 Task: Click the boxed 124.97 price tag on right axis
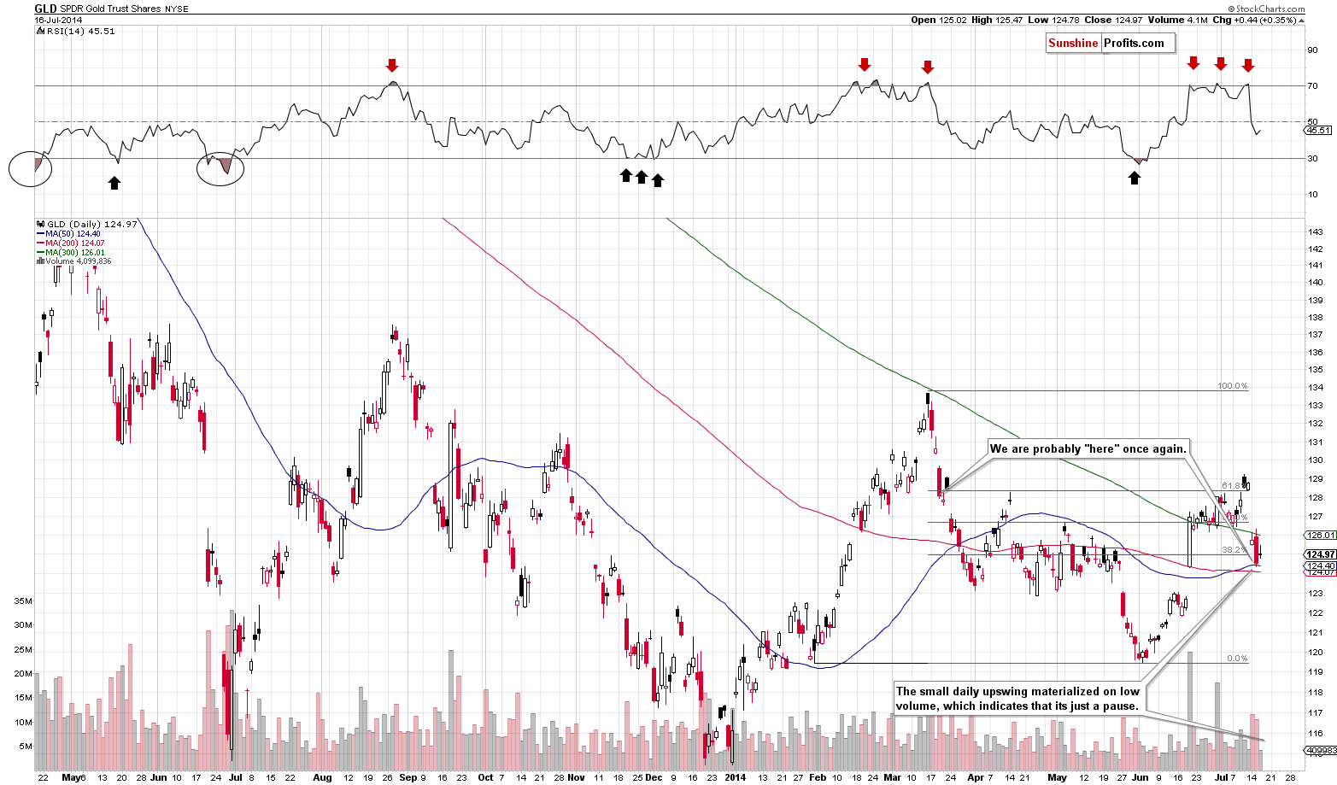tap(1321, 554)
